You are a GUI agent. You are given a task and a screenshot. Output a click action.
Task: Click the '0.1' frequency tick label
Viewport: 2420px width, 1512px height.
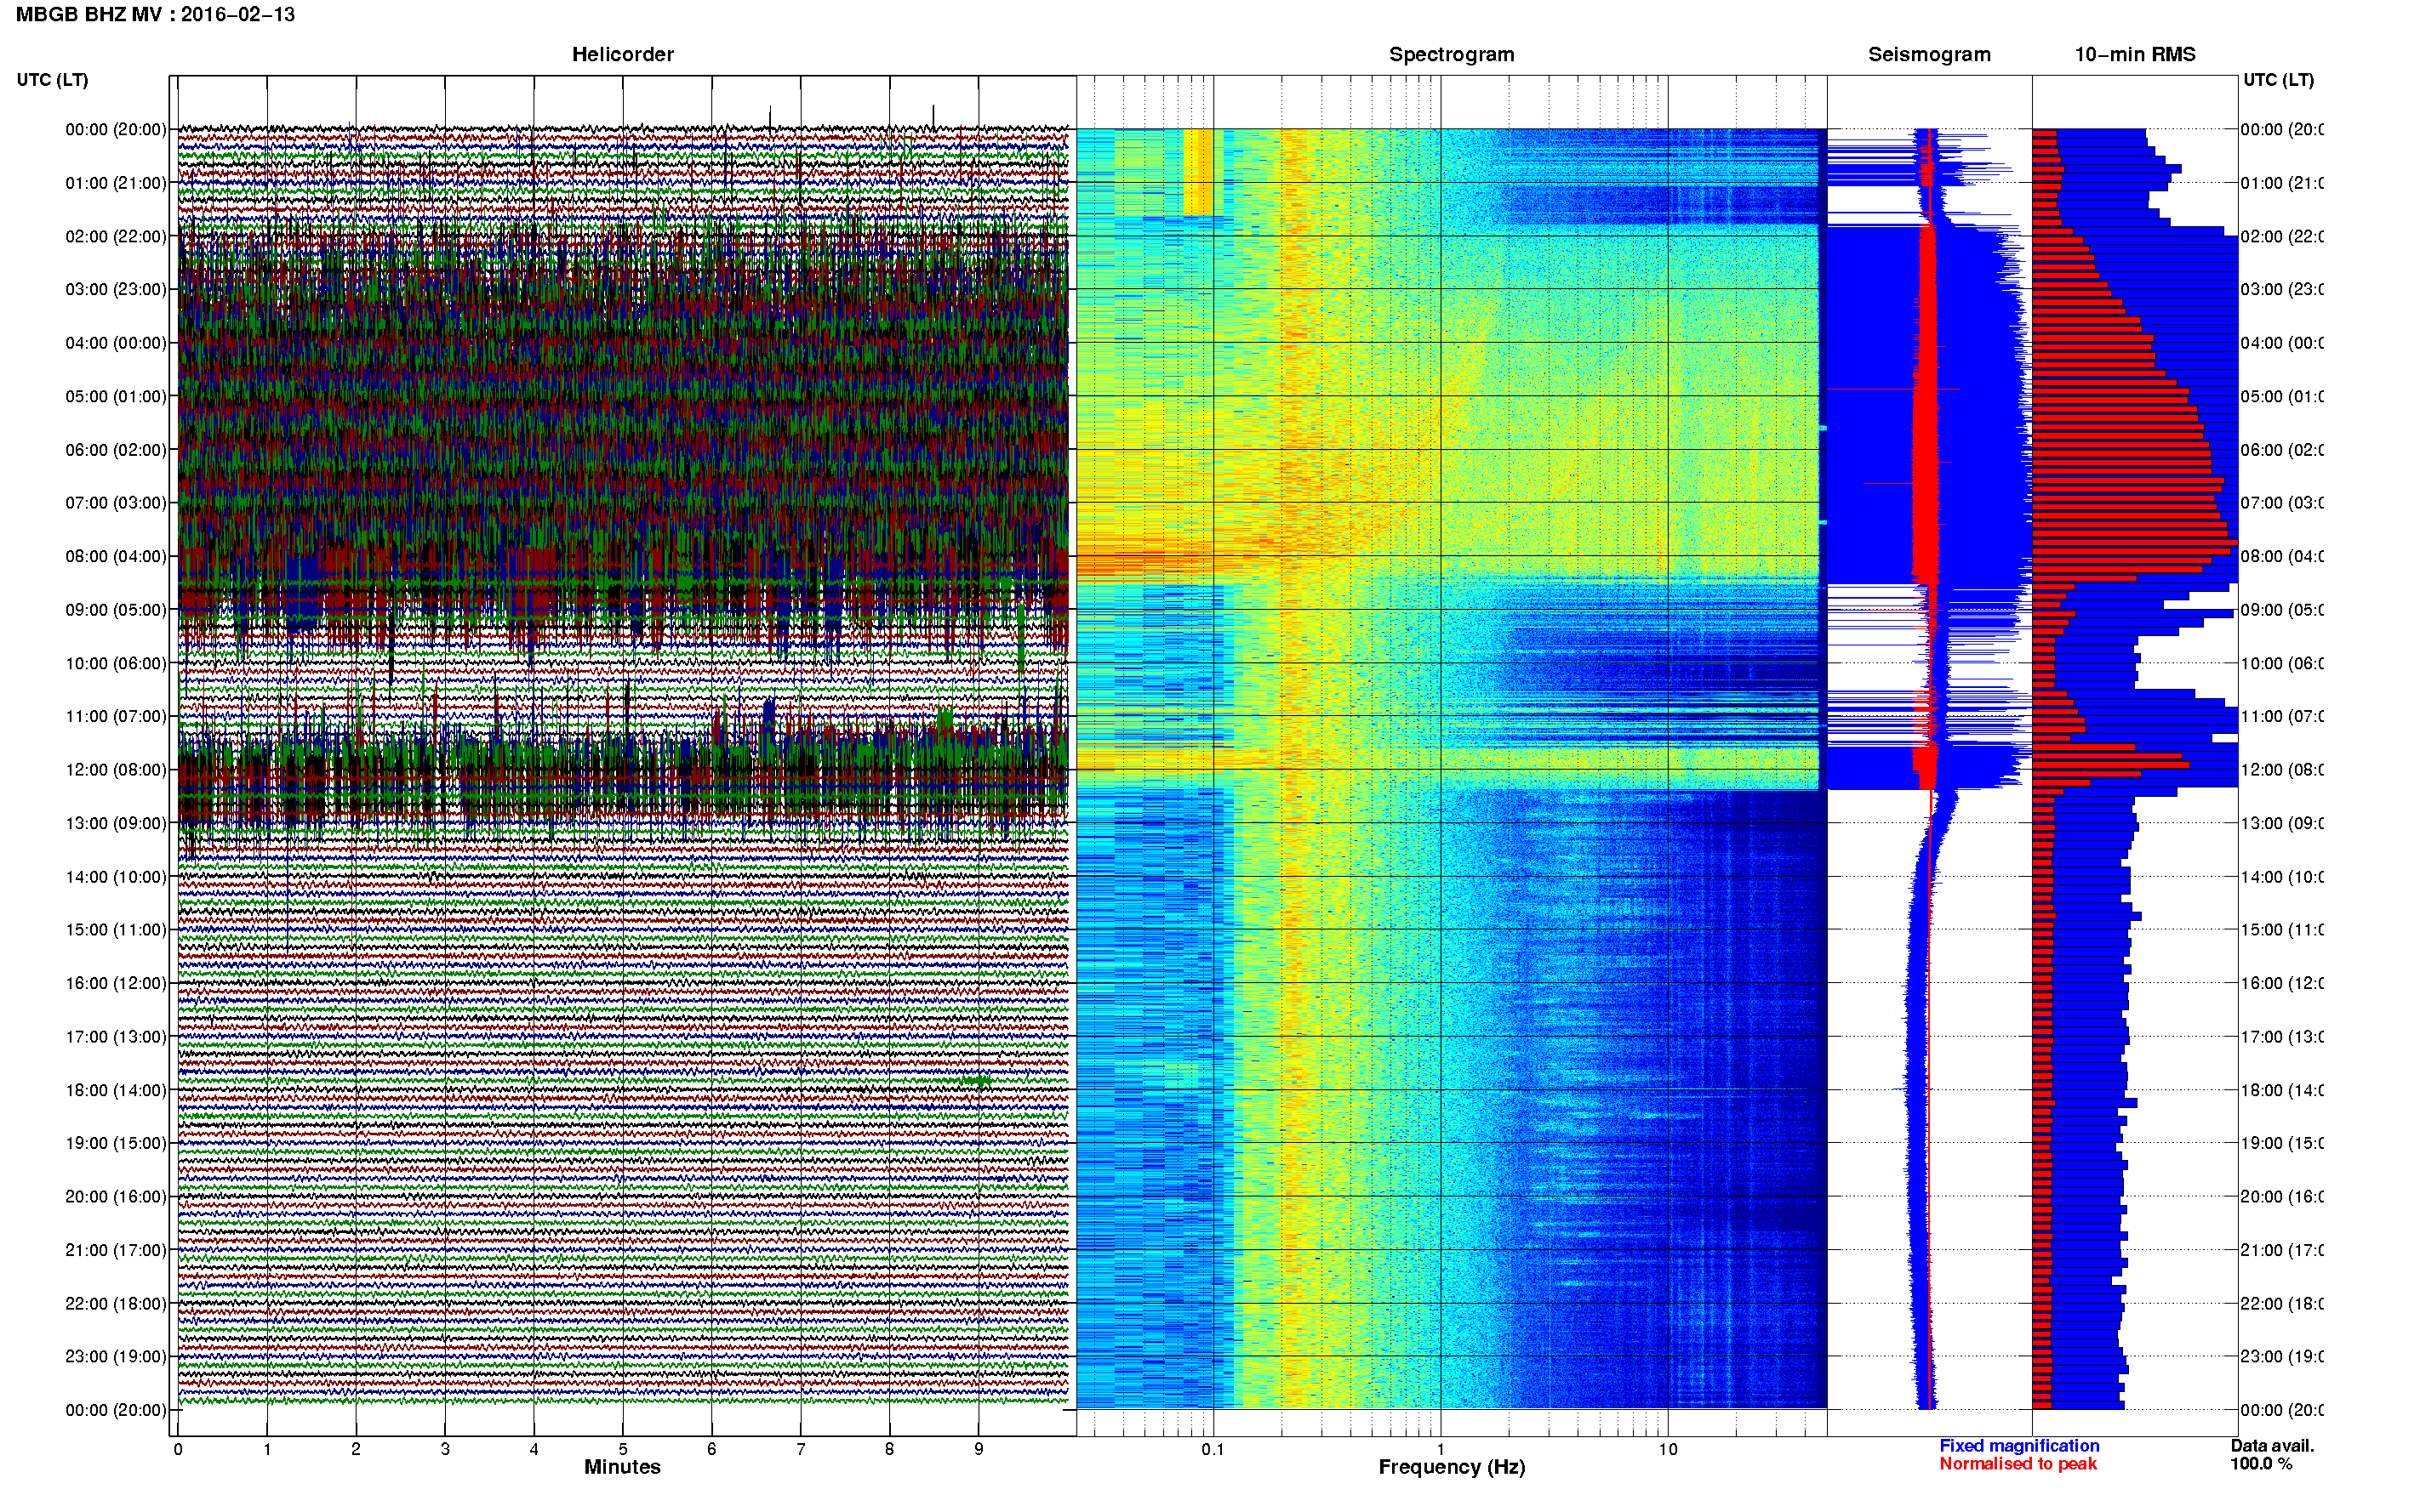(x=1213, y=1449)
